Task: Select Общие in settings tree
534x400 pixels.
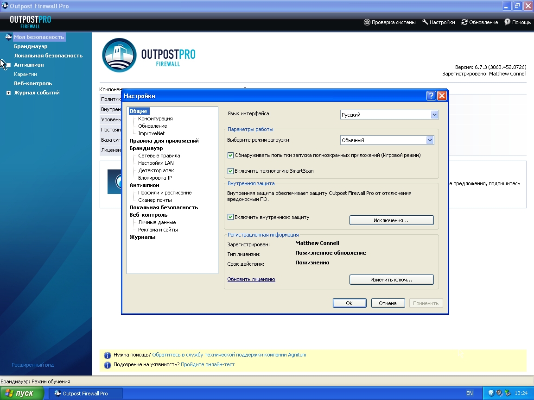Action: pyautogui.click(x=138, y=111)
